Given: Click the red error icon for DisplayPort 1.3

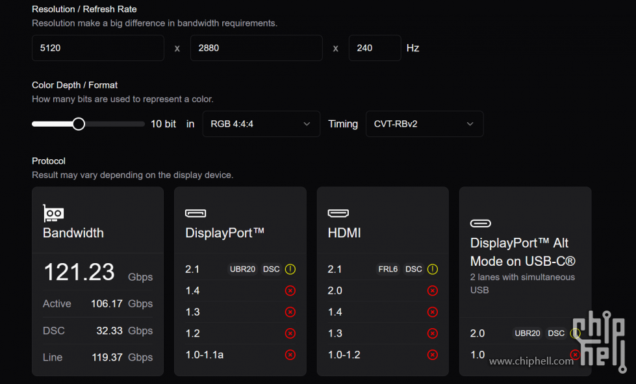Looking at the screenshot, I should [290, 313].
